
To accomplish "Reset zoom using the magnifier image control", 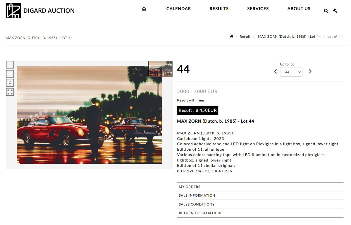I will pos(10,83).
